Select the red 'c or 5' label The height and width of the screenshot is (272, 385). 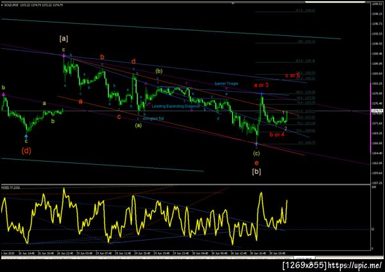(293, 76)
